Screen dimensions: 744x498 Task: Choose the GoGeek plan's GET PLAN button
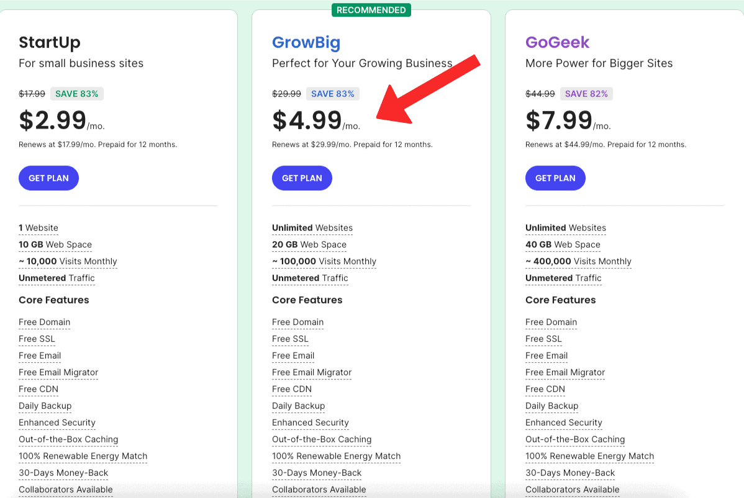pos(555,178)
